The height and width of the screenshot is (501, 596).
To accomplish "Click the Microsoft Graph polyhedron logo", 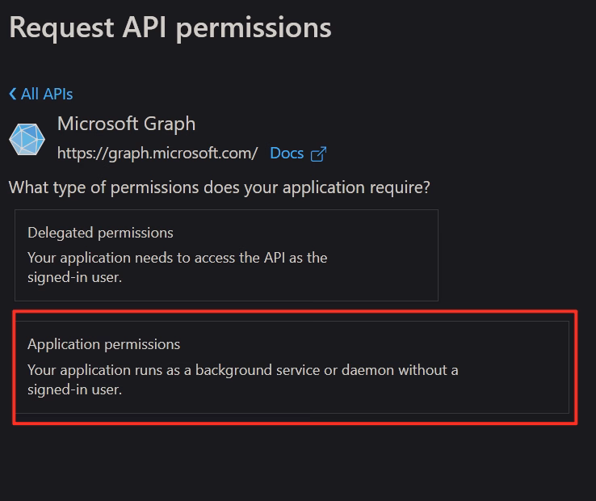I will (x=27, y=139).
